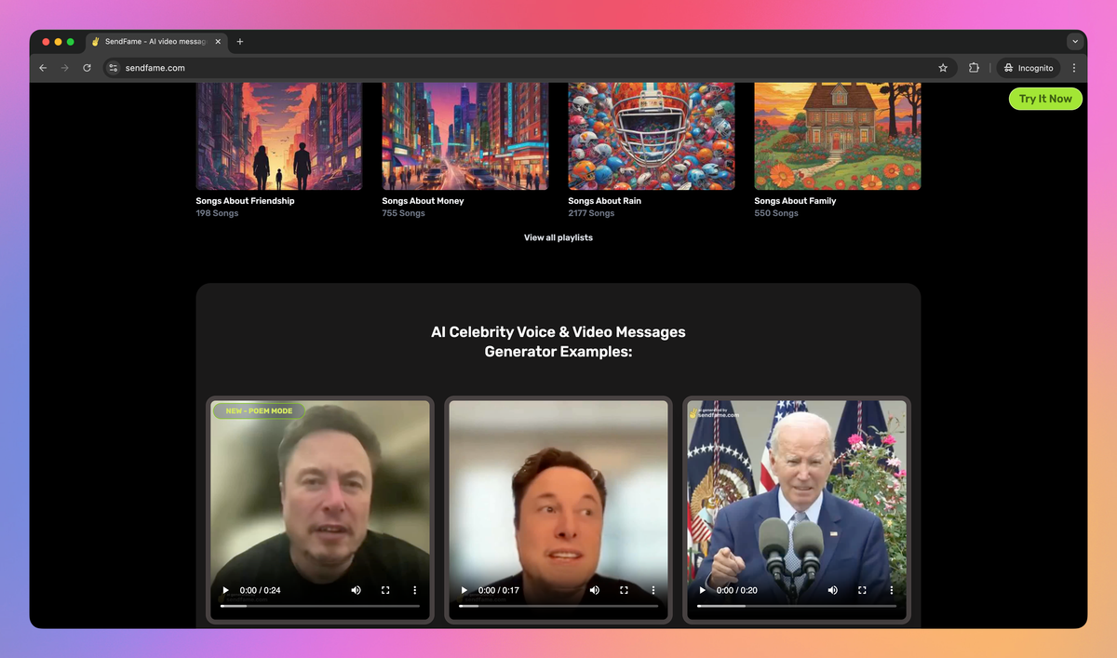Open more options on 0:24 video
The width and height of the screenshot is (1117, 658).
pos(415,590)
